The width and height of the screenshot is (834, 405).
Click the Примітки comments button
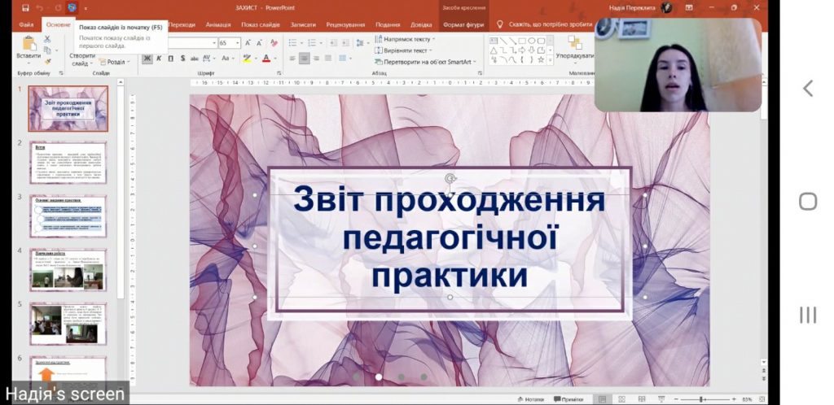569,399
